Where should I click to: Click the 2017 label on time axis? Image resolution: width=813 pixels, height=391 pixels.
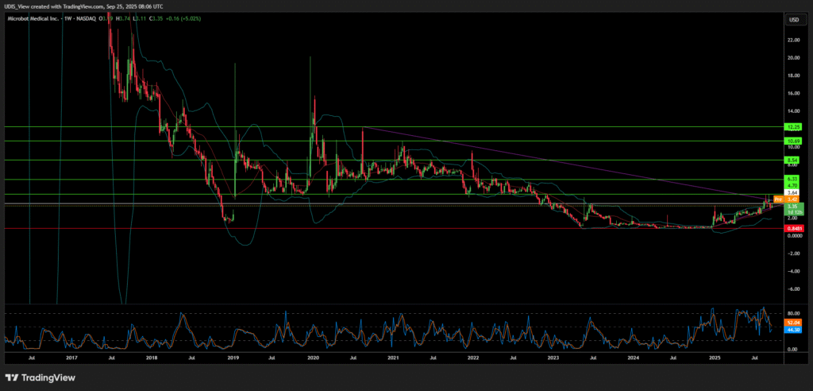71,358
